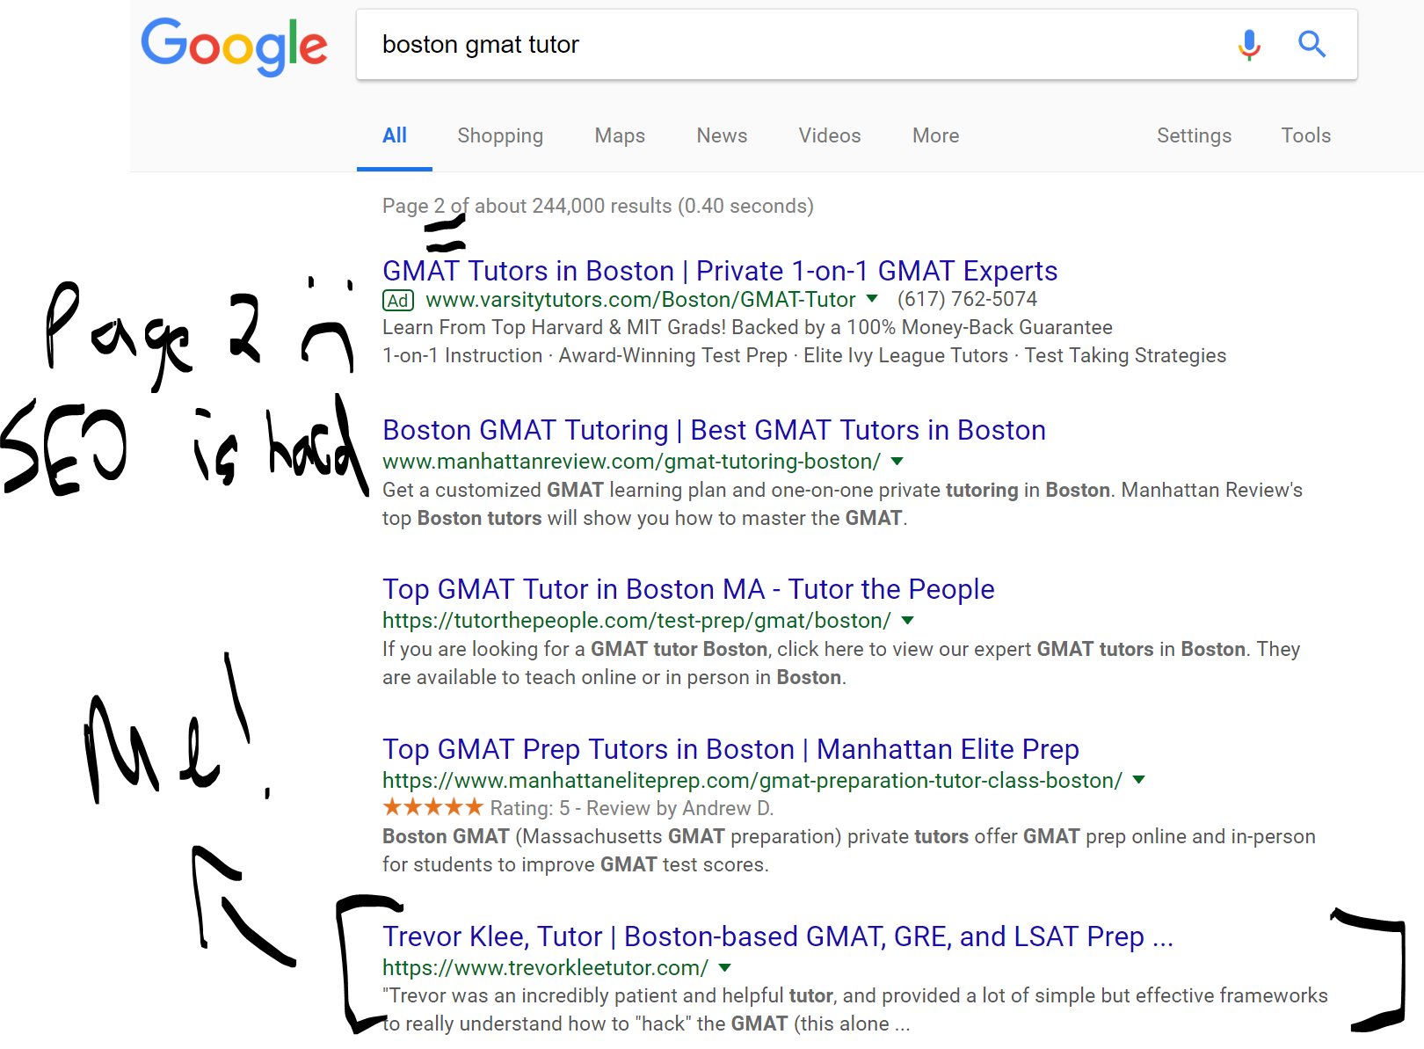The image size is (1424, 1049).
Task: Switch to the Shopping tab
Action: click(x=500, y=135)
